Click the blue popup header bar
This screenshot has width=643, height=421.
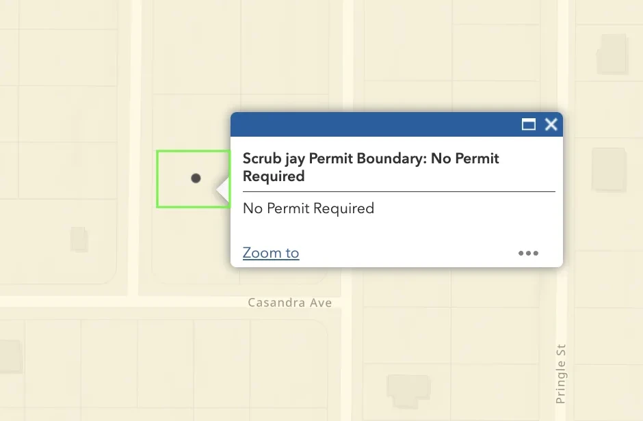(376, 124)
